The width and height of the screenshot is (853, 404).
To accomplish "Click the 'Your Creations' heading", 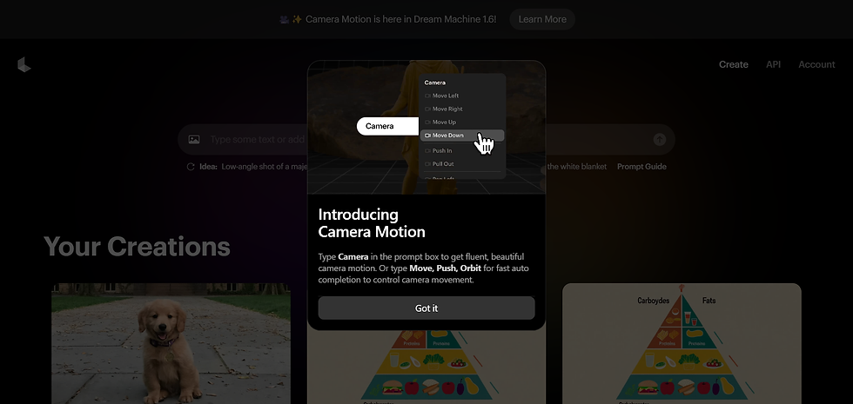I will tap(138, 246).
